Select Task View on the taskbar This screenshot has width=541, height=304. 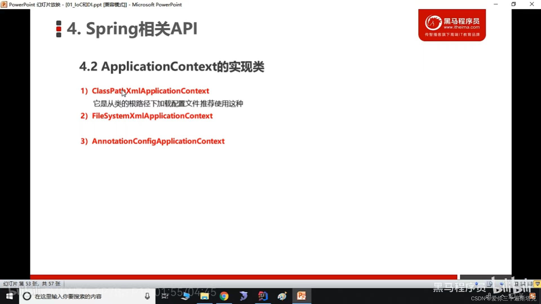pos(165,296)
